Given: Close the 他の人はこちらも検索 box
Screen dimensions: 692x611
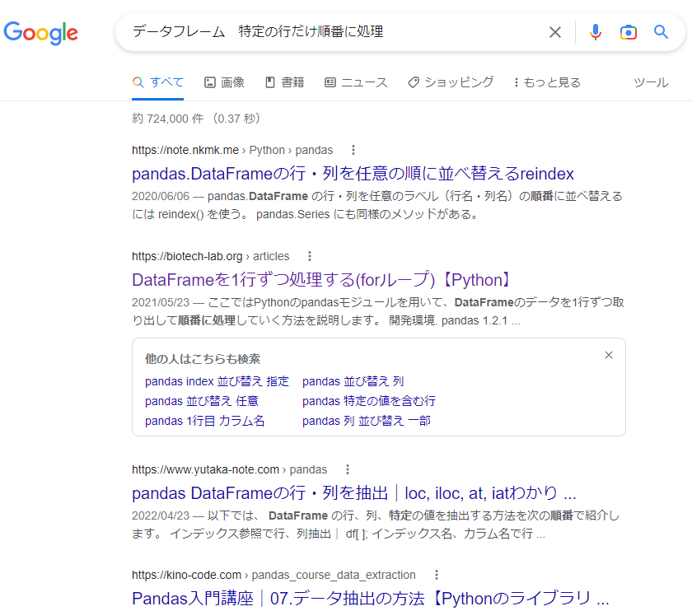Looking at the screenshot, I should (x=609, y=355).
